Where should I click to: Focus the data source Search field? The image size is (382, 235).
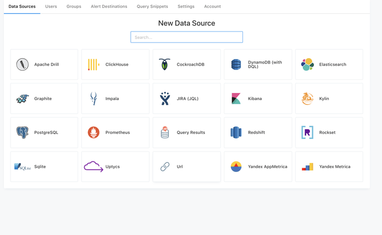[x=187, y=37]
